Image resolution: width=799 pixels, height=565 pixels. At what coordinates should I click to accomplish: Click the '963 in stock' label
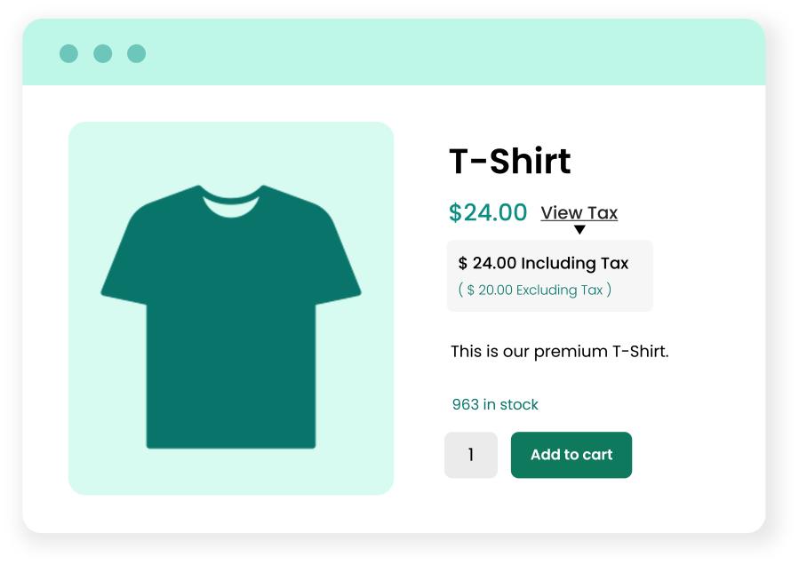coord(495,404)
